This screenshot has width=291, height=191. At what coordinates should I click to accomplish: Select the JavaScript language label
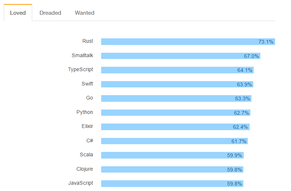tap(81, 183)
